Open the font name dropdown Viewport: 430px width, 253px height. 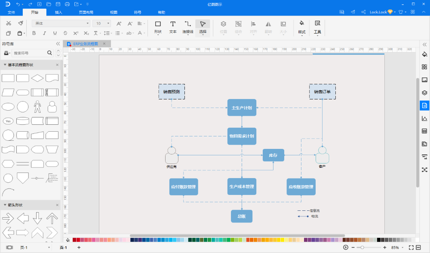point(61,23)
